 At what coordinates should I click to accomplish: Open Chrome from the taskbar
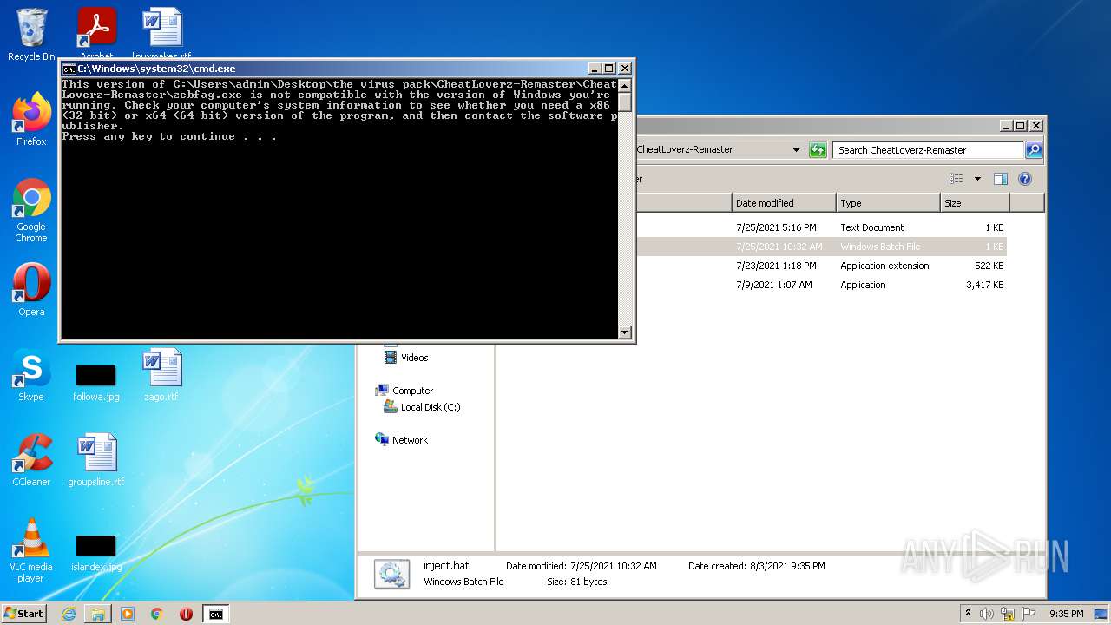coord(157,614)
